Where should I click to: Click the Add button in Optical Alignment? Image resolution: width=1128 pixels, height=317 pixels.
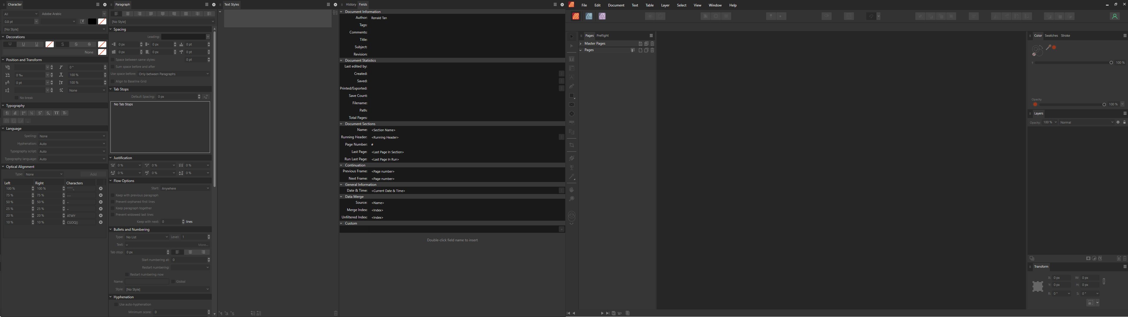[x=93, y=174]
